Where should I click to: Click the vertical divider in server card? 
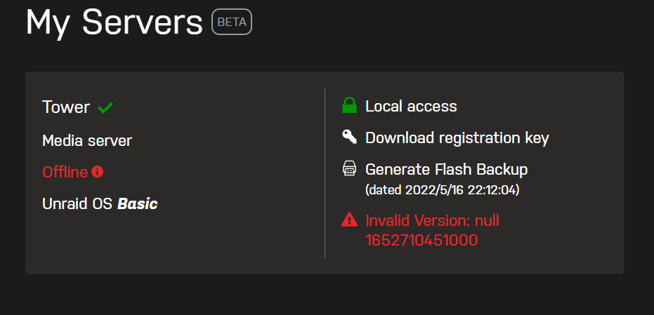pyautogui.click(x=325, y=173)
